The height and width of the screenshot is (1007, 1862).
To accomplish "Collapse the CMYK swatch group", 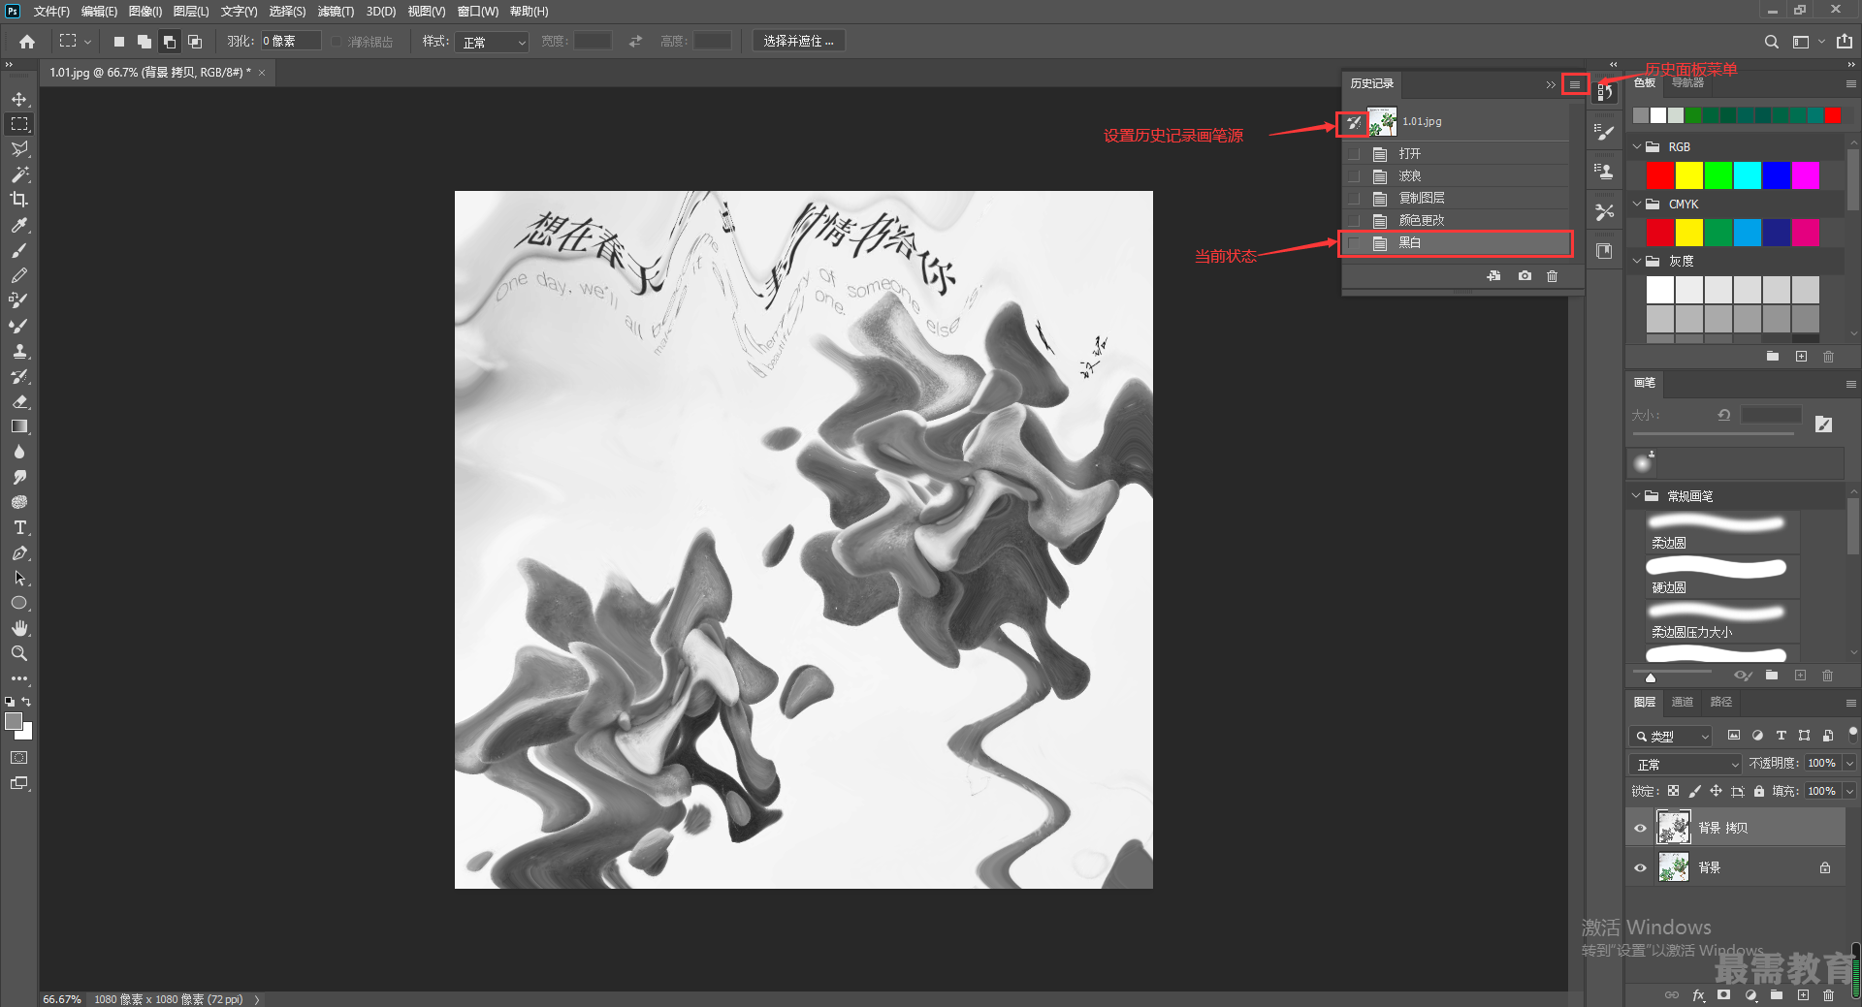I will pos(1637,204).
